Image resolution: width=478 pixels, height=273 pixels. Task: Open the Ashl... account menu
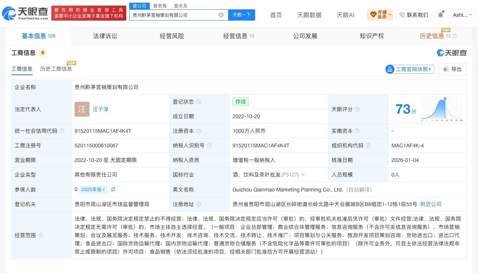462,15
